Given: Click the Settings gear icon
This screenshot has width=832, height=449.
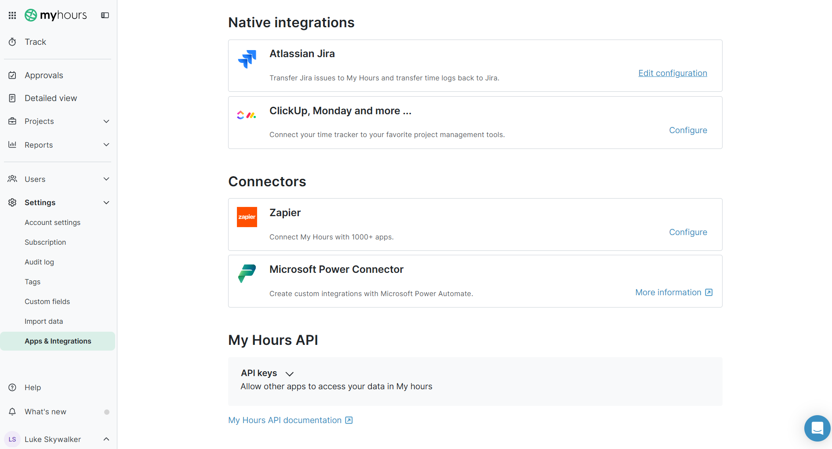Looking at the screenshot, I should (x=12, y=203).
